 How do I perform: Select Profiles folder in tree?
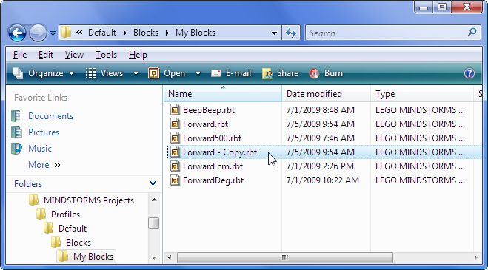point(65,215)
